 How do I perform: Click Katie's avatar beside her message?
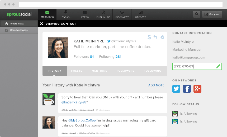point(49,123)
